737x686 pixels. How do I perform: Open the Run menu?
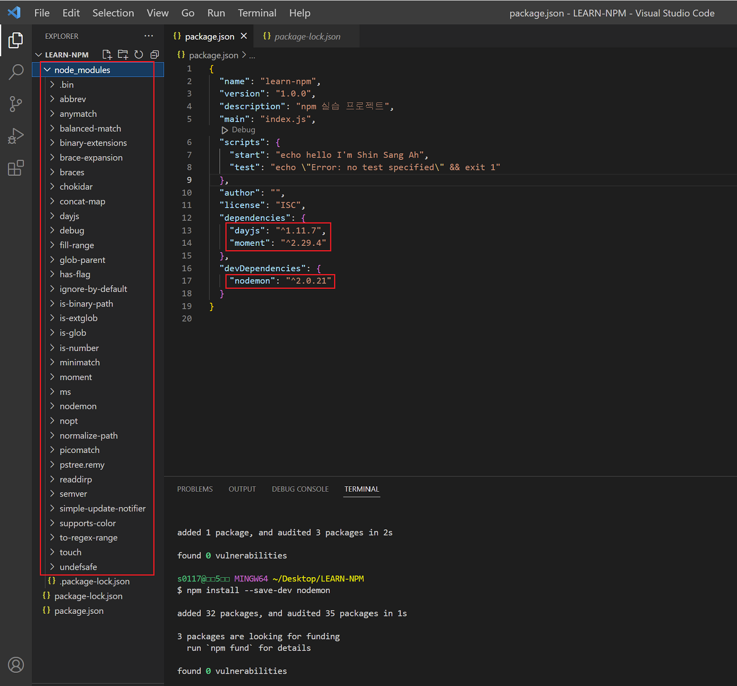click(x=216, y=13)
